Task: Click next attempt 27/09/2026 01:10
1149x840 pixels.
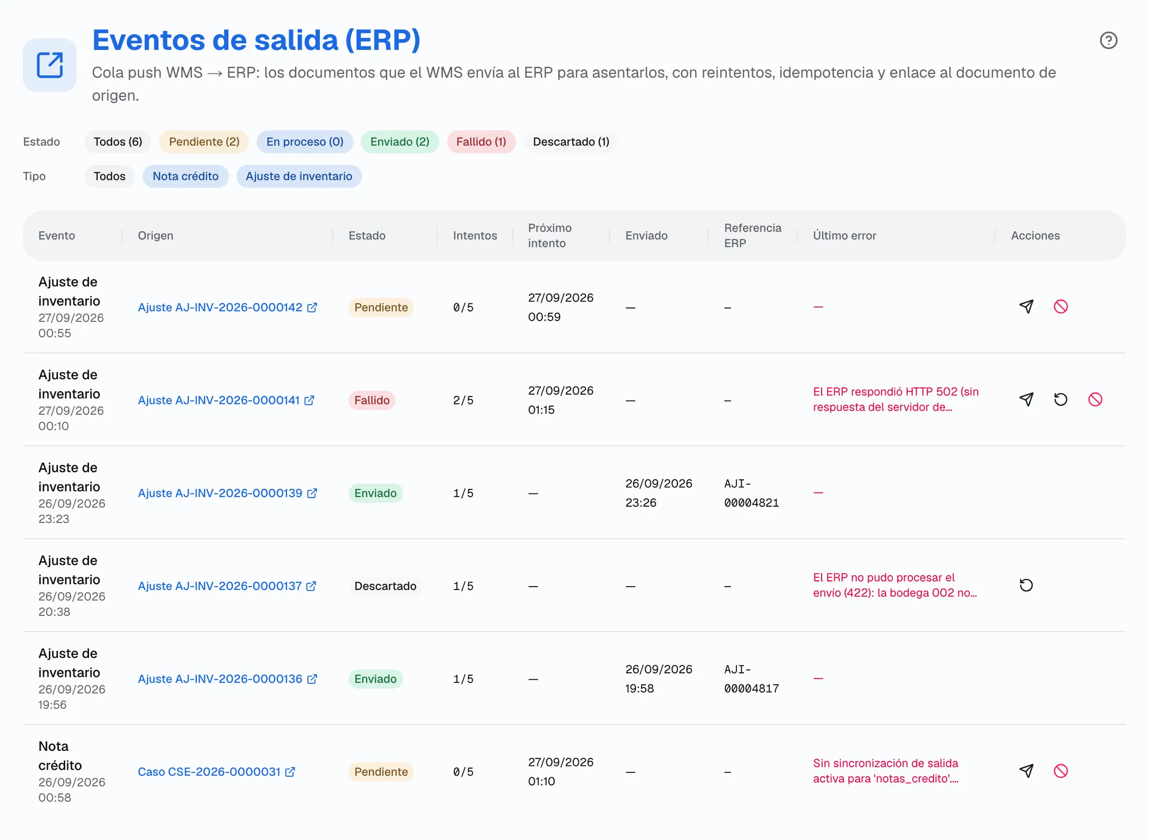Action: [x=561, y=772]
